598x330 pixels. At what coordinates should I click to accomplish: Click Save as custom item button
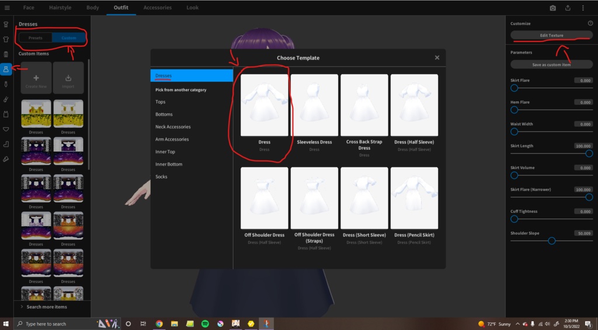pos(551,64)
